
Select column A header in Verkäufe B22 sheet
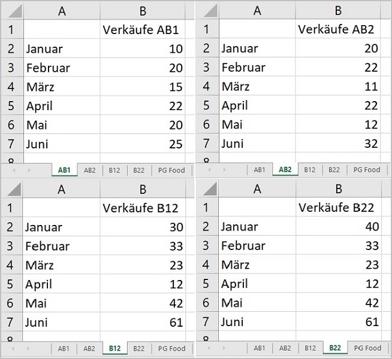pyautogui.click(x=257, y=189)
